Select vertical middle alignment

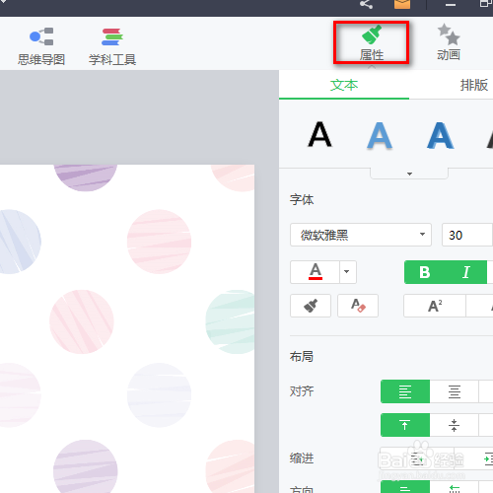coord(455,425)
